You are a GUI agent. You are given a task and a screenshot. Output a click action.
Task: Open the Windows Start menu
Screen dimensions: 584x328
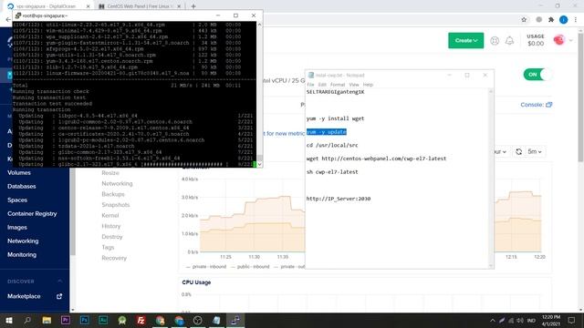tap(9, 320)
